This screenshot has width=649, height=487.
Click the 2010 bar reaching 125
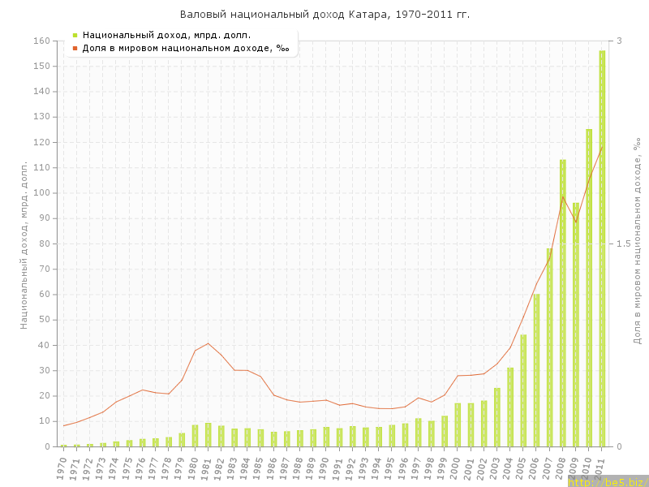(589, 287)
